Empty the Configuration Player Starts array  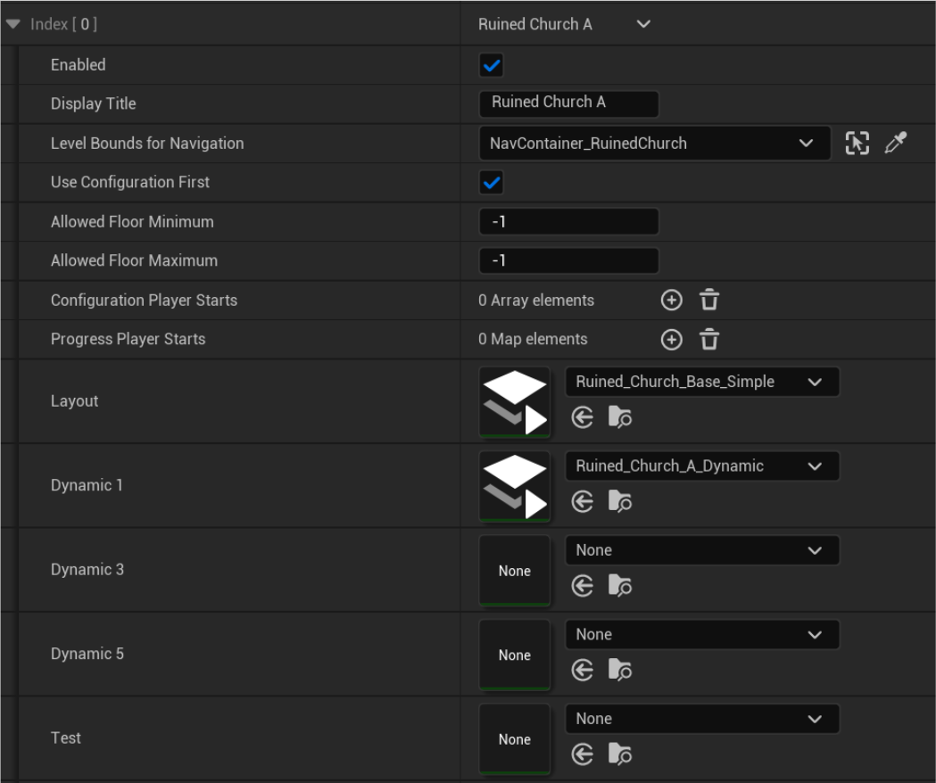click(x=708, y=300)
